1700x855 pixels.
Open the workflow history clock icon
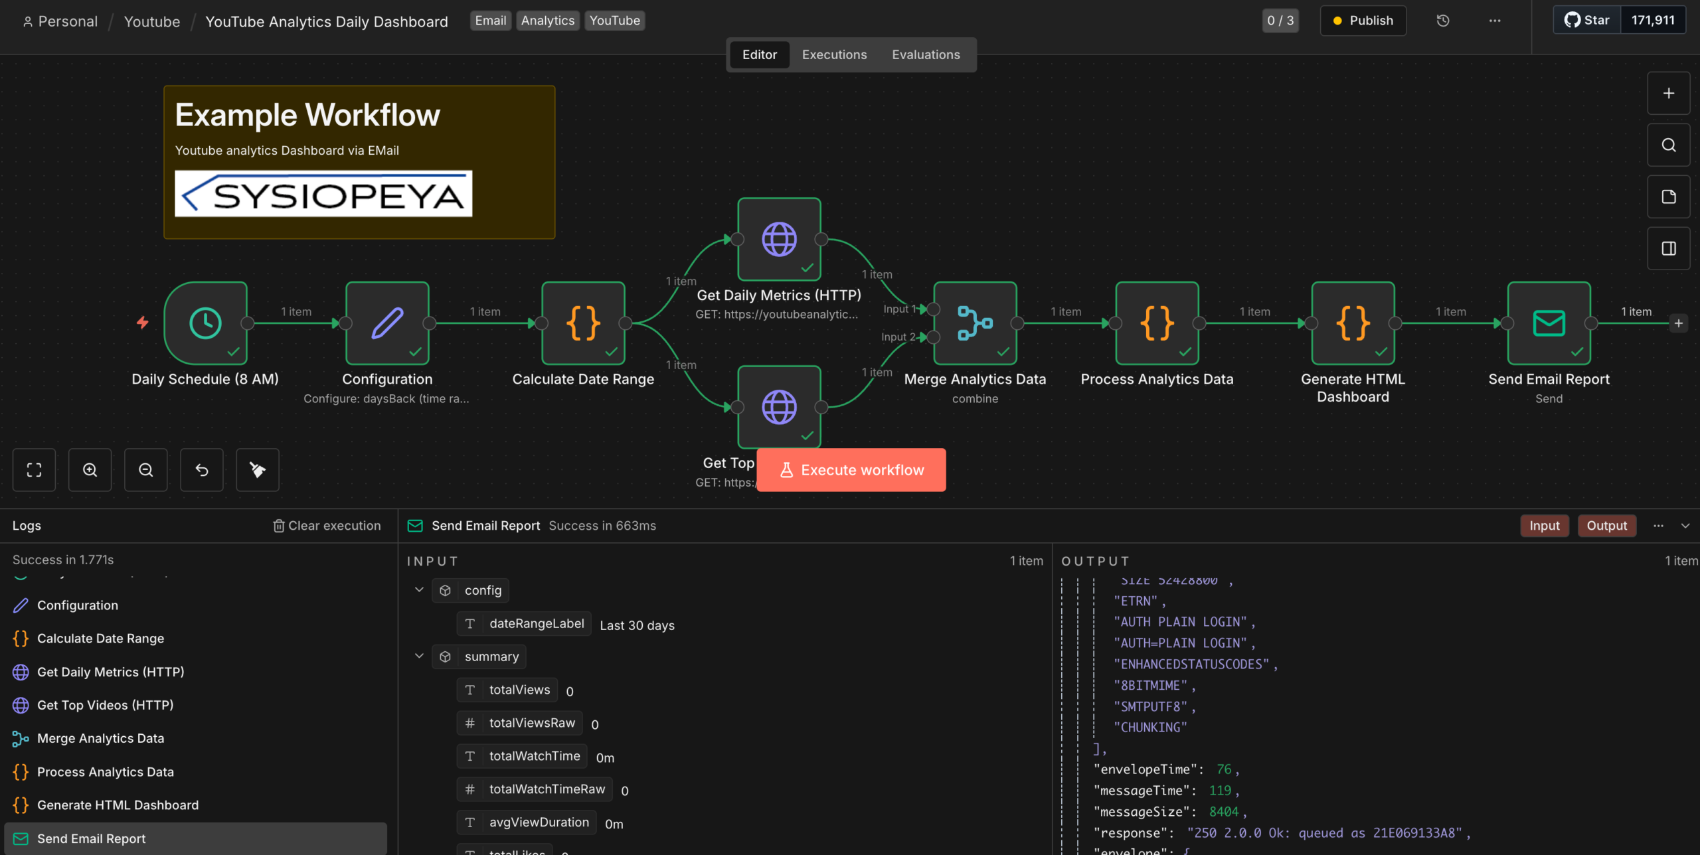pyautogui.click(x=1442, y=21)
